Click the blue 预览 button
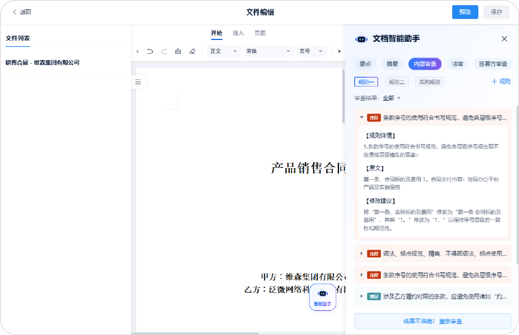 pos(465,12)
